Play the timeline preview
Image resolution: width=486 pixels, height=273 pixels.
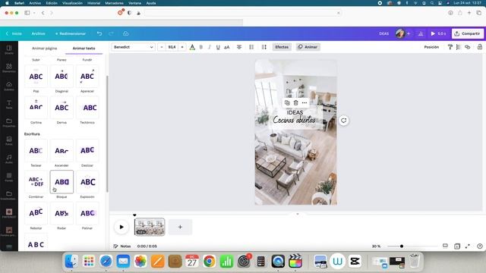[x=121, y=227]
